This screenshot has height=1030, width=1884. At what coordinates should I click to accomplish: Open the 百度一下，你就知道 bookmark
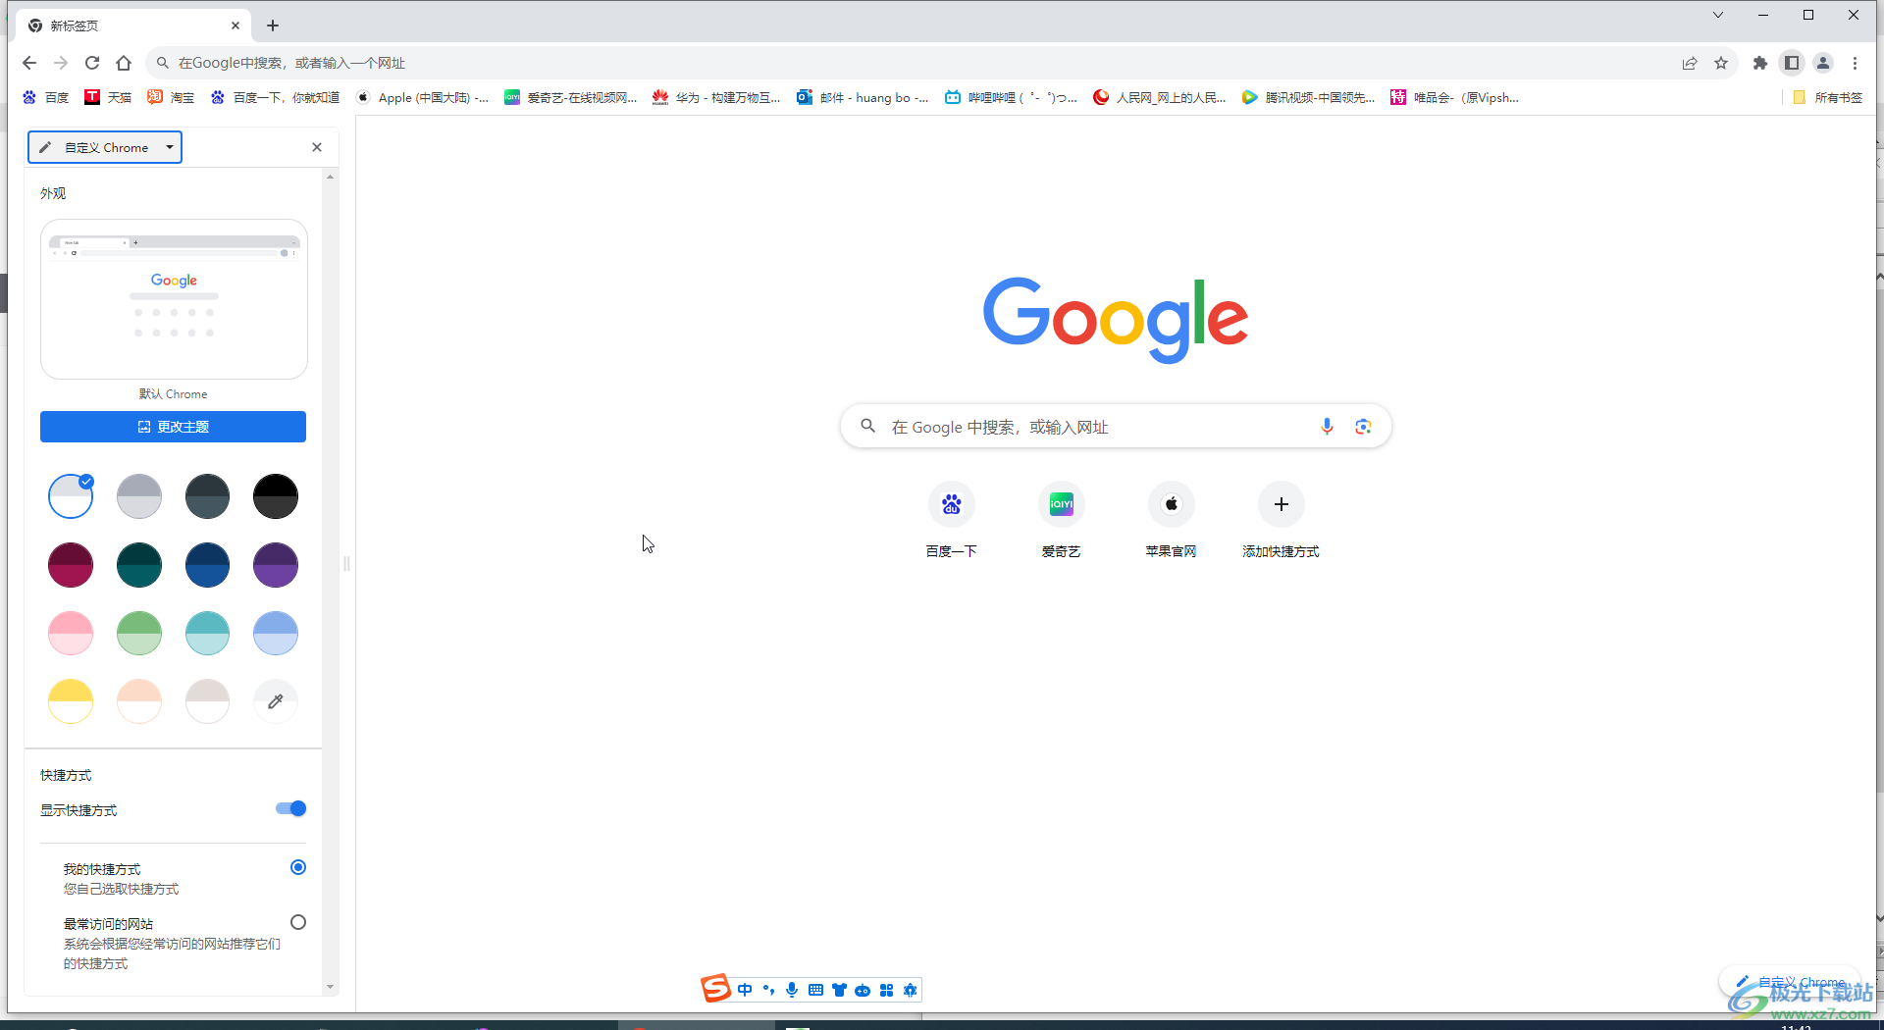pyautogui.click(x=275, y=97)
